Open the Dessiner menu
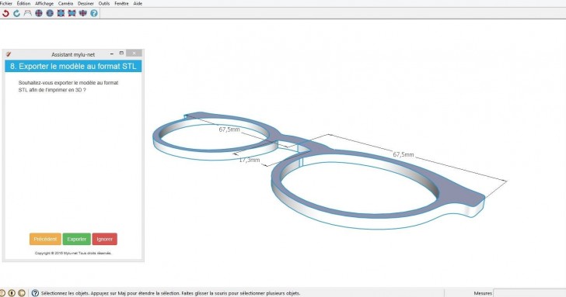The width and height of the screenshot is (566, 297). tap(86, 3)
